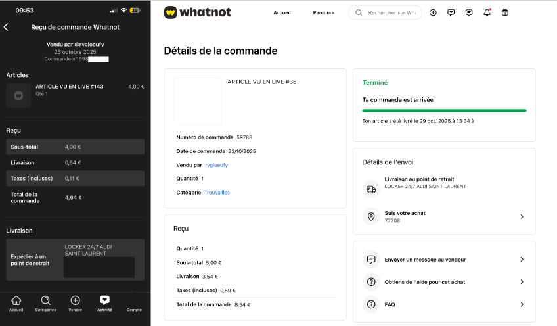The width and height of the screenshot is (557, 326).
Task: Click the battery indicator in phone status bar
Action: [x=135, y=11]
